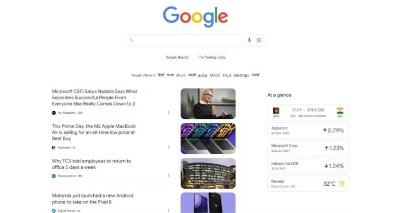
Task: Open MacBook laptops thumbnail image
Action: [x=208, y=138]
